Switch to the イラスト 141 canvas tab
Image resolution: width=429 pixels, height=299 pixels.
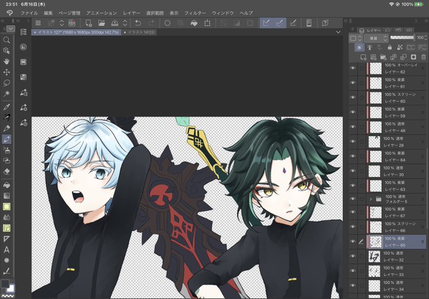pos(139,32)
